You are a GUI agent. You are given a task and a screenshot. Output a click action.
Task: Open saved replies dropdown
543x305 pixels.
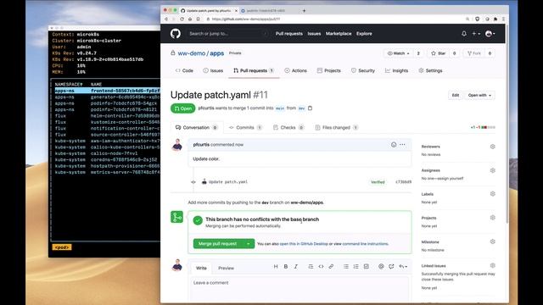pyautogui.click(x=403, y=266)
